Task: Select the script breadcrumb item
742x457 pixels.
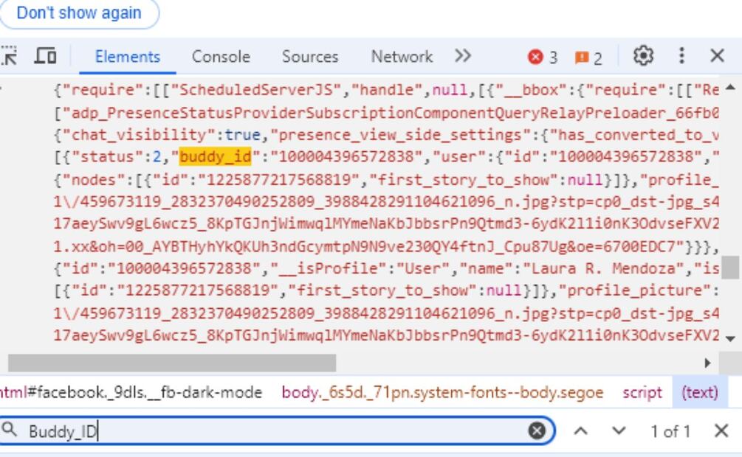Action: 642,393
